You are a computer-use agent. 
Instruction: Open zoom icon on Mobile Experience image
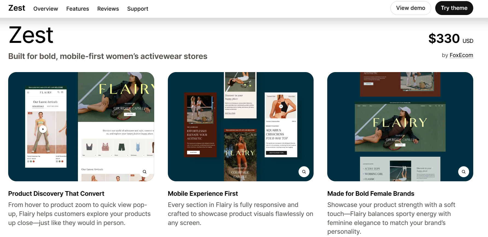[304, 172]
